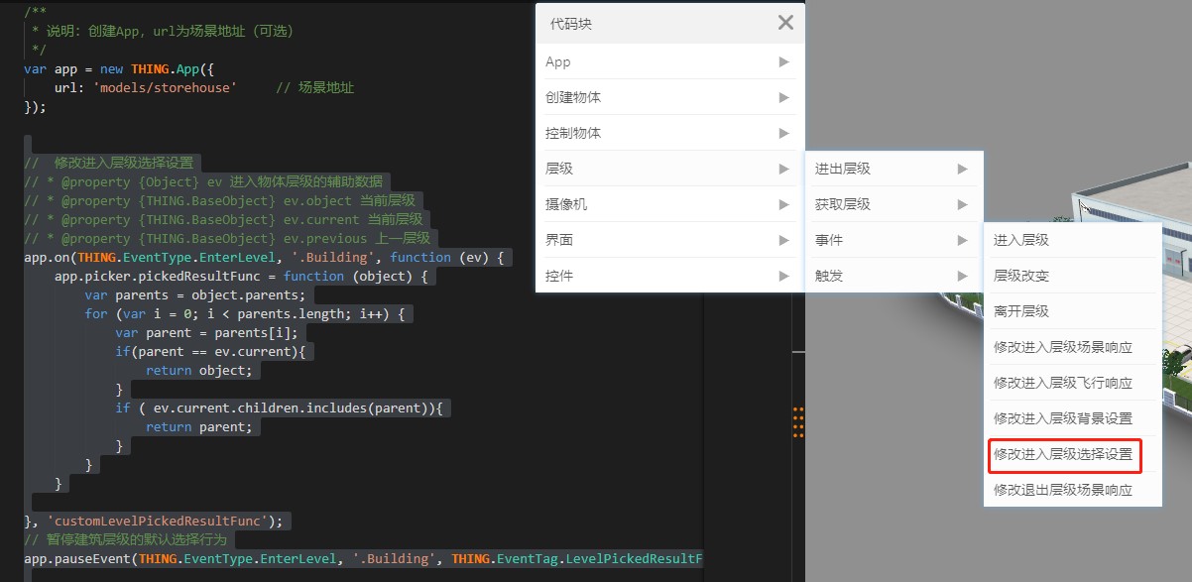This screenshot has width=1192, height=582.
Task: Expand the 创建物体 category
Action: coord(783,97)
